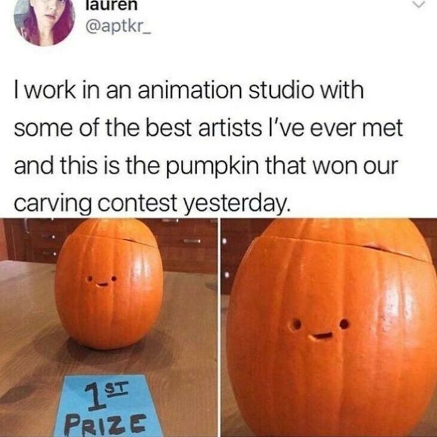Open the left pumpkin photo
This screenshot has width=437, height=437.
click(109, 328)
